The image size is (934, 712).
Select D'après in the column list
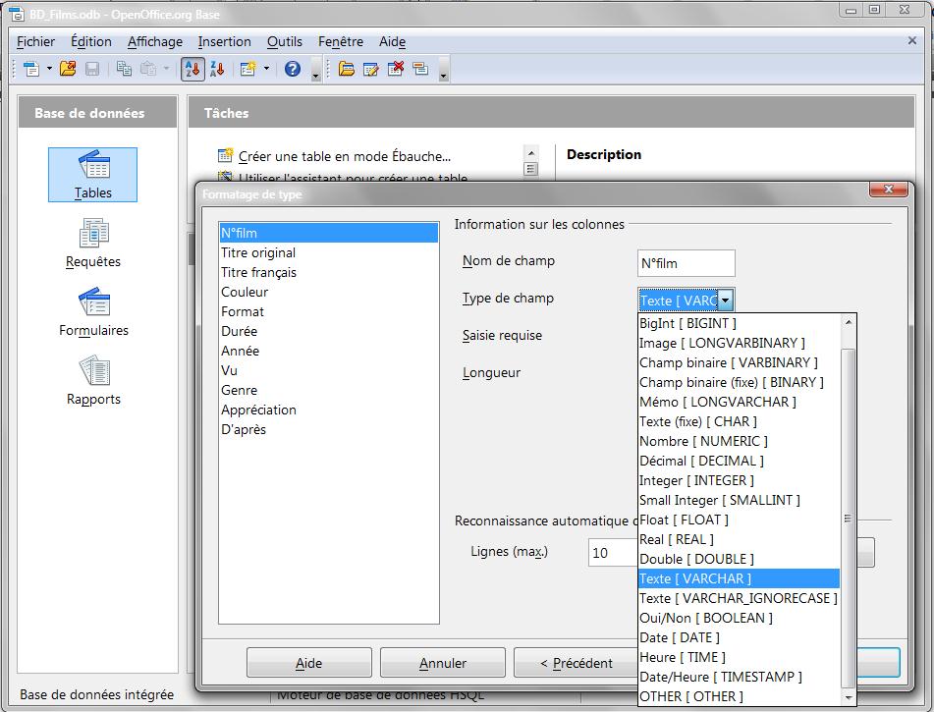pos(328,429)
